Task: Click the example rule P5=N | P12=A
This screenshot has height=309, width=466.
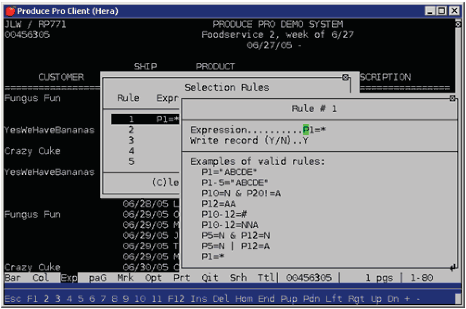Action: (x=235, y=246)
